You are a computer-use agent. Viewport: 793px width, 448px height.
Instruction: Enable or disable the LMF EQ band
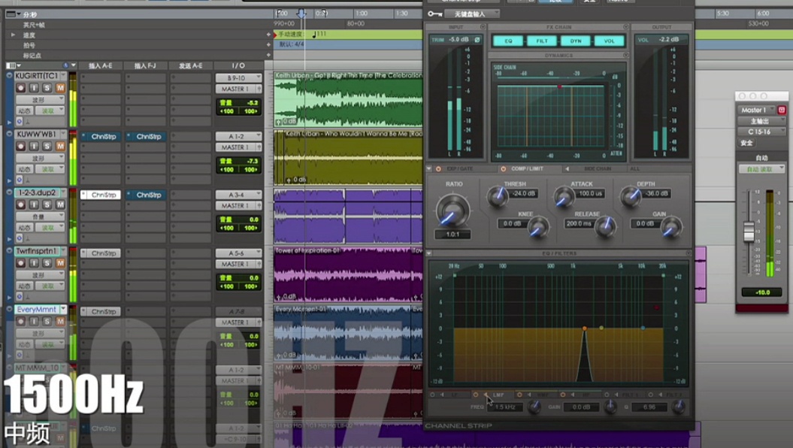[x=475, y=395]
